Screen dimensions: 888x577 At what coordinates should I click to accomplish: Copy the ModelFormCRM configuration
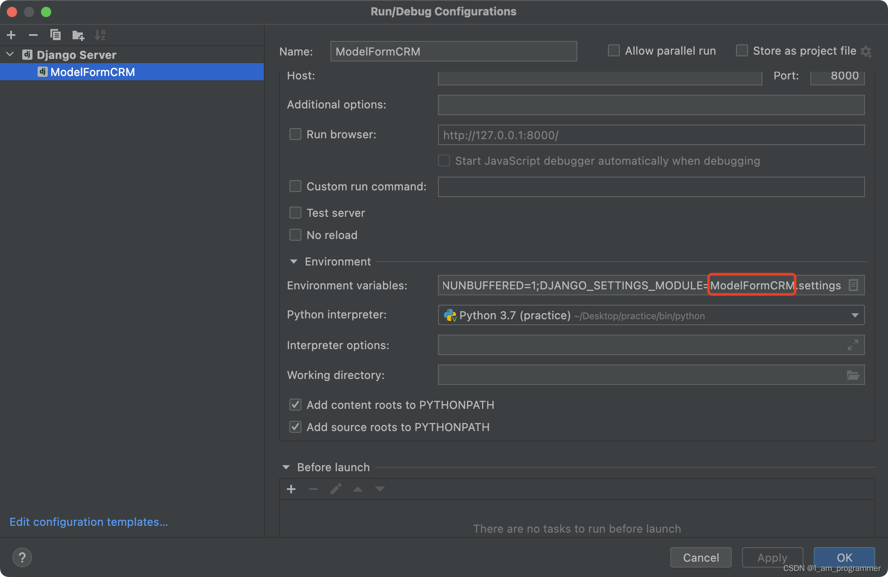point(55,35)
